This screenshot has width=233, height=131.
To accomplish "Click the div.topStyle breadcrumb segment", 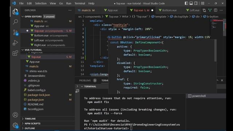I will pos(179,16).
